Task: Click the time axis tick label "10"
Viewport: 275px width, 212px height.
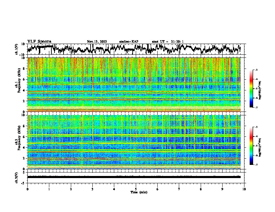Action: pos(244,189)
